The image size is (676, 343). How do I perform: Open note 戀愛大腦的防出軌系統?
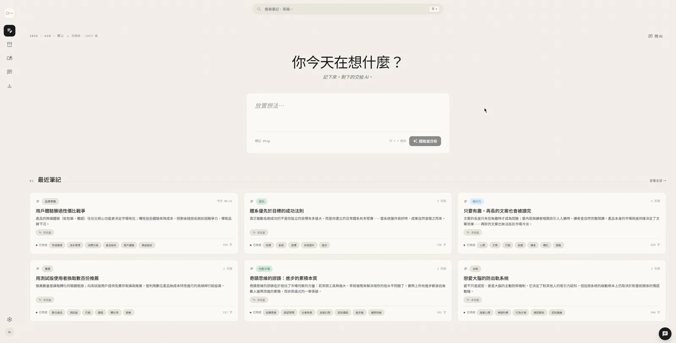click(x=486, y=278)
